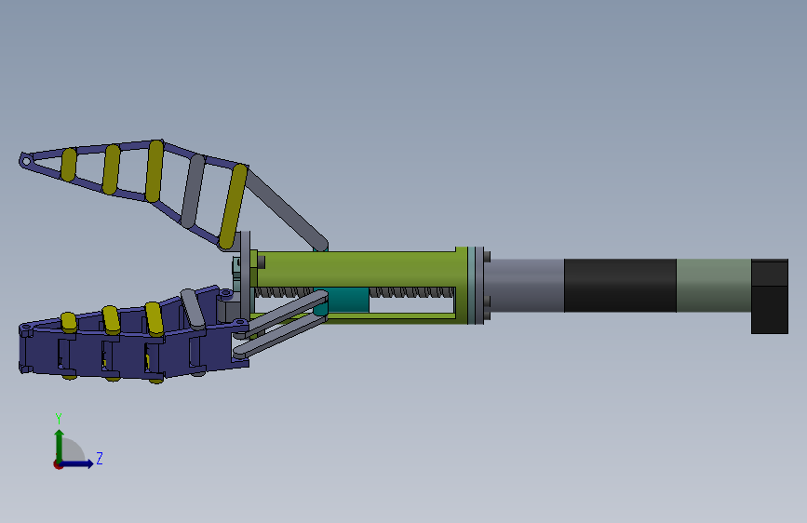Select the black end cap block at motor rear
The width and height of the screenshot is (807, 523).
coord(770,297)
